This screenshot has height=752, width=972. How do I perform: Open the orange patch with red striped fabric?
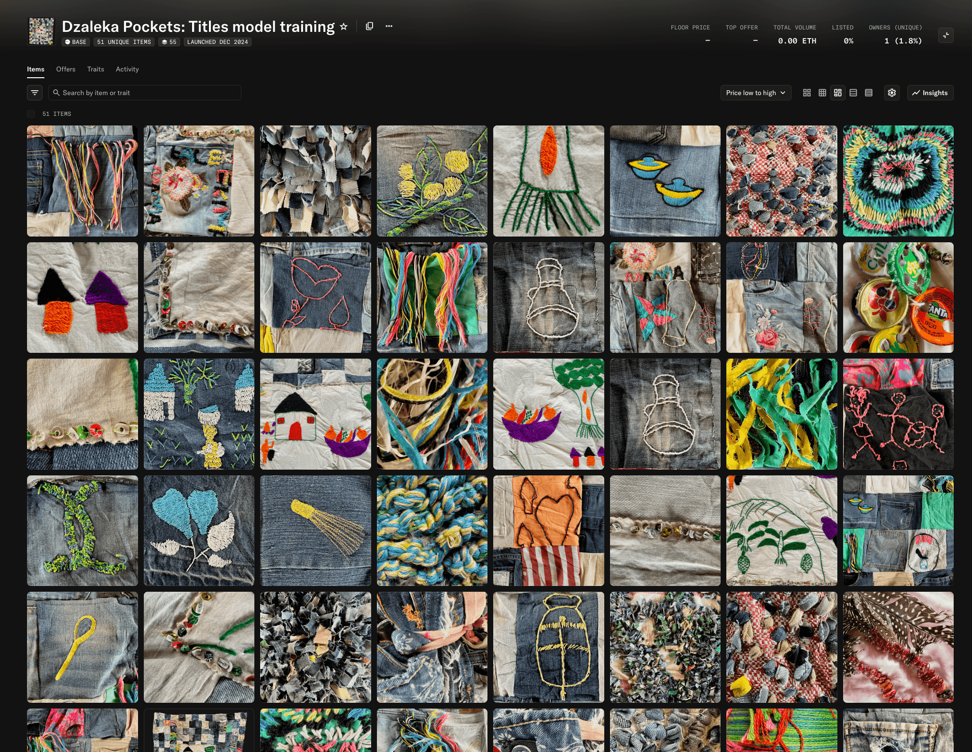click(549, 530)
